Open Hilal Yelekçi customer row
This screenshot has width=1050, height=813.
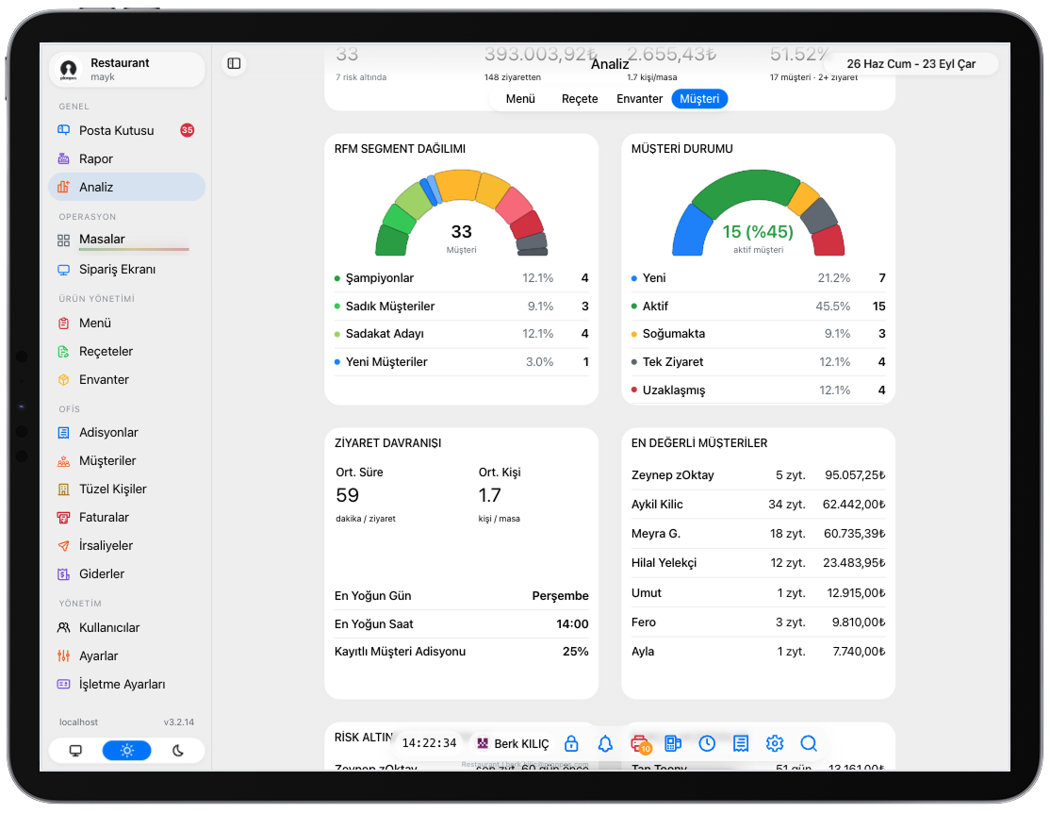tap(758, 563)
